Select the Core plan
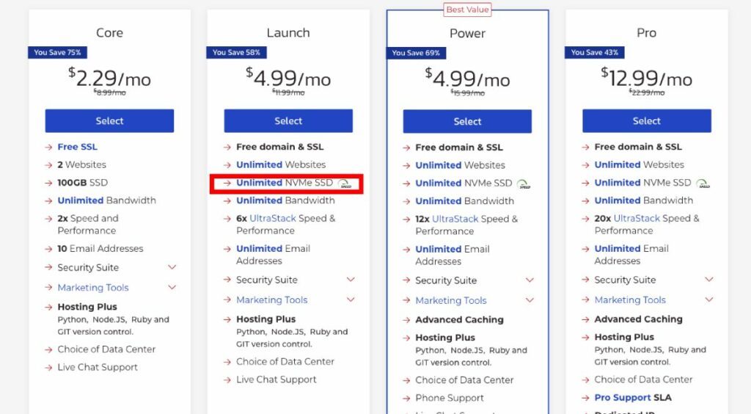This screenshot has width=751, height=414. coord(109,121)
